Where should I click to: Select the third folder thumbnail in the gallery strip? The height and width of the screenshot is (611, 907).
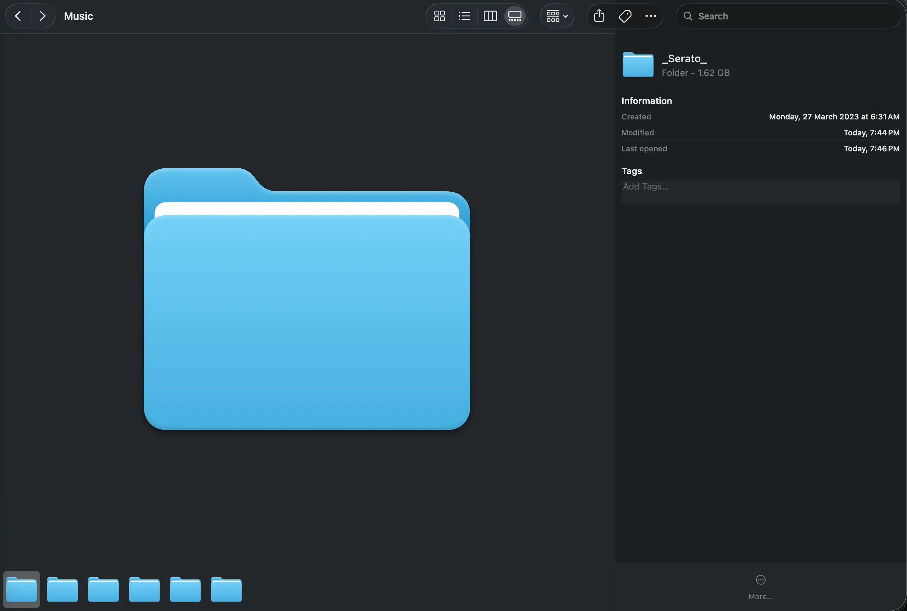(103, 589)
